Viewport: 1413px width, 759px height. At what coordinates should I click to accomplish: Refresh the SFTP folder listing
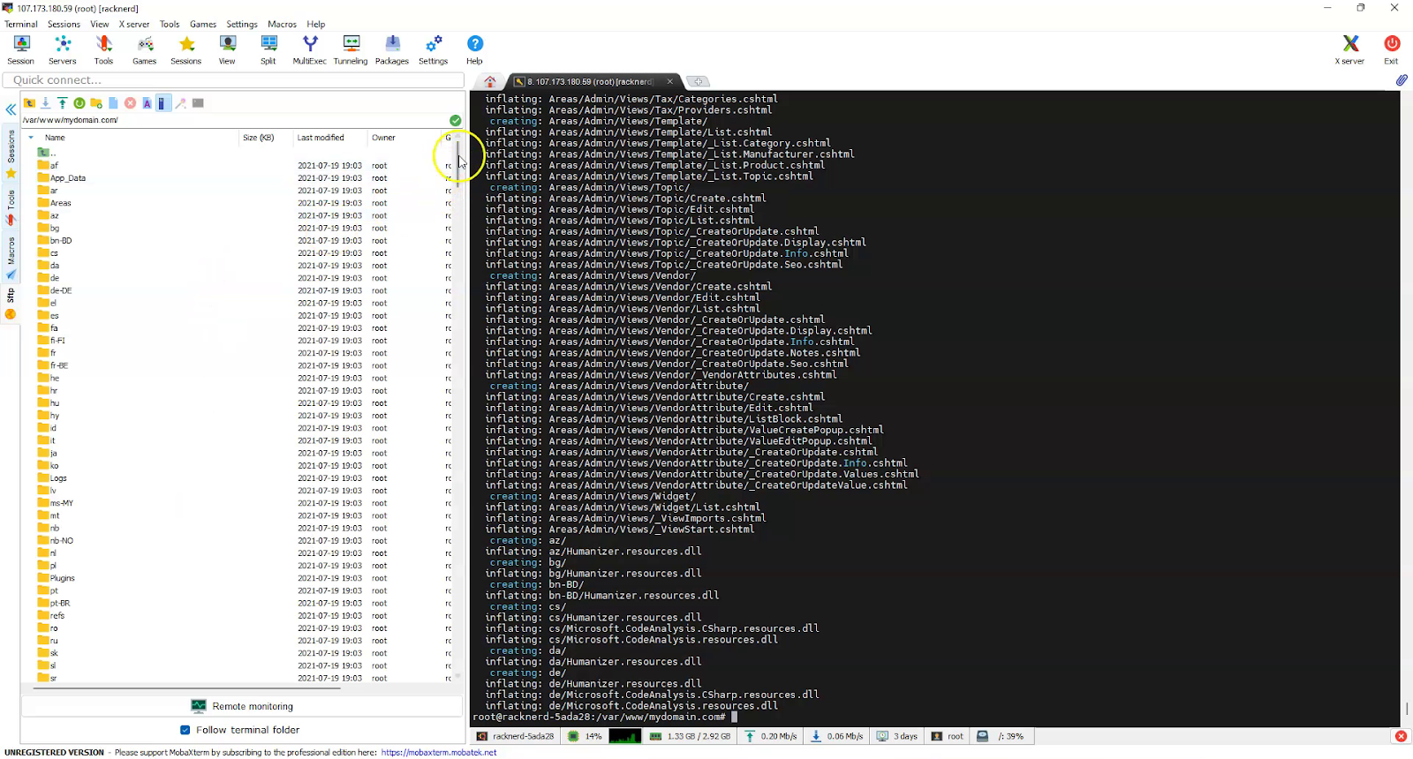79,103
